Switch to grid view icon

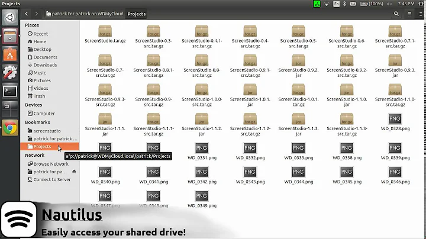(420, 14)
